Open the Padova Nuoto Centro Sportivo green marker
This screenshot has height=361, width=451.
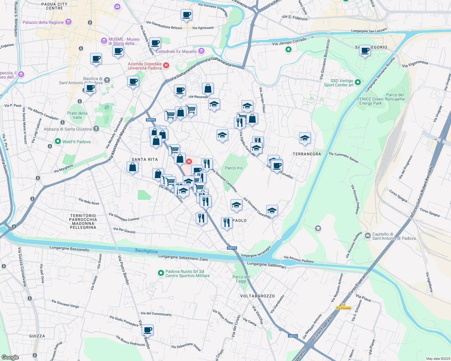pos(161,273)
